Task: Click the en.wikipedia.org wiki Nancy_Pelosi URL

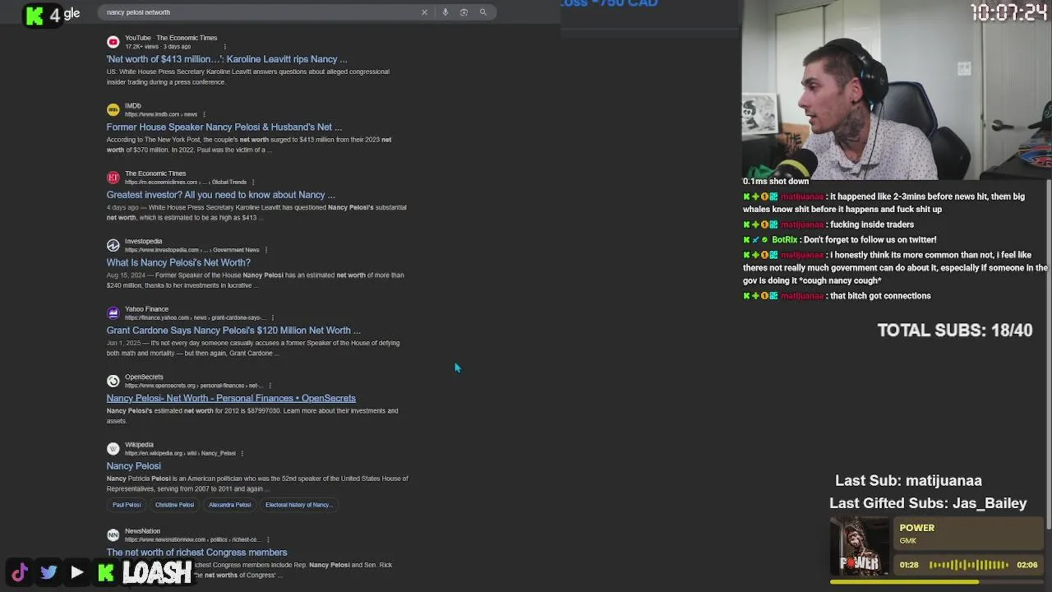Action: tap(180, 453)
